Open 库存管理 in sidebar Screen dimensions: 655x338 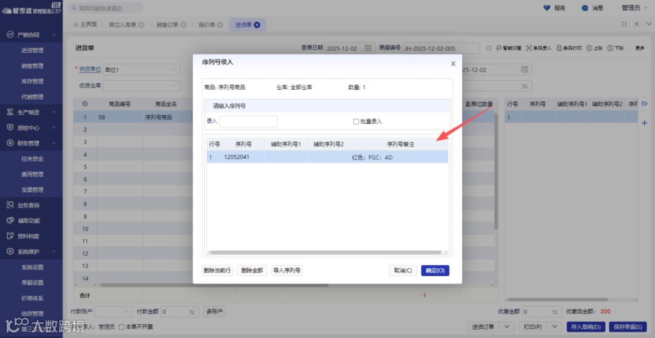pos(32,81)
